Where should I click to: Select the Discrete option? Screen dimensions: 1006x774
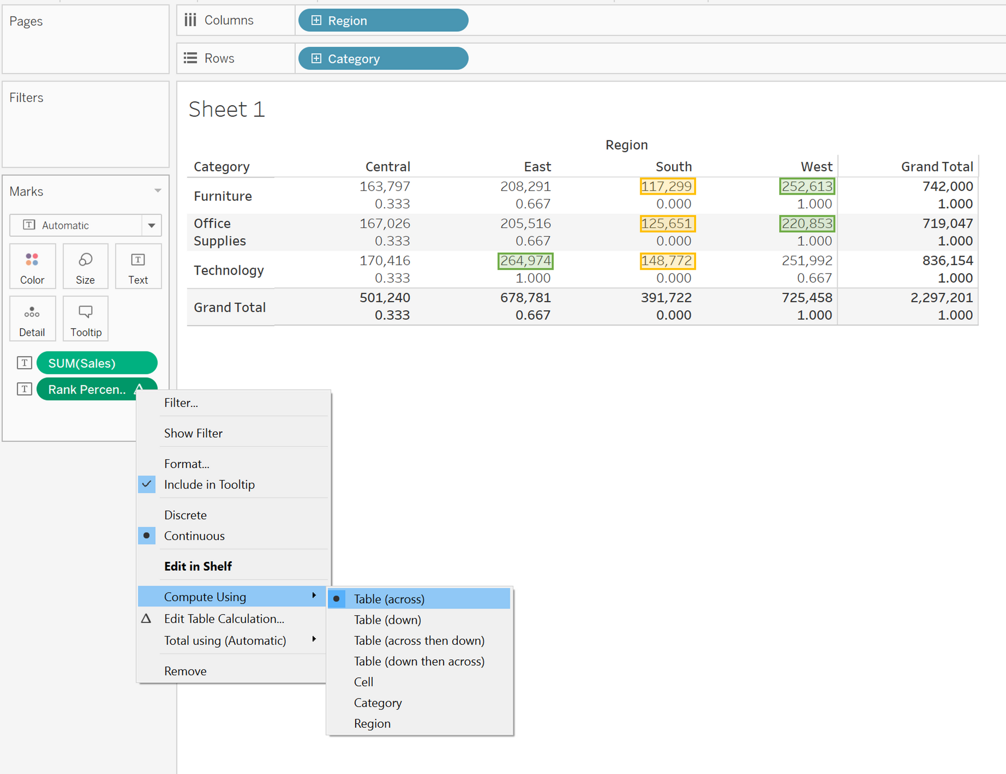(185, 515)
